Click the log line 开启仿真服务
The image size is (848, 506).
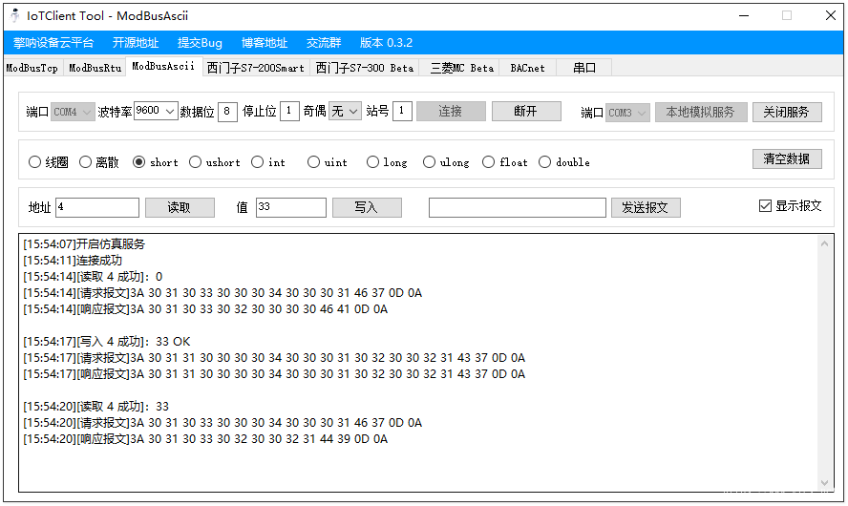84,244
